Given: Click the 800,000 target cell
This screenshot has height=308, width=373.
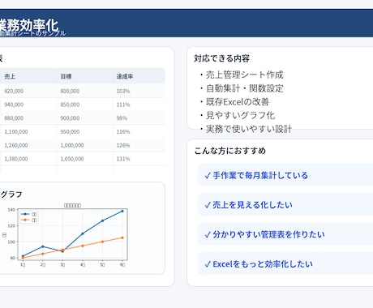Looking at the screenshot, I should (70, 91).
